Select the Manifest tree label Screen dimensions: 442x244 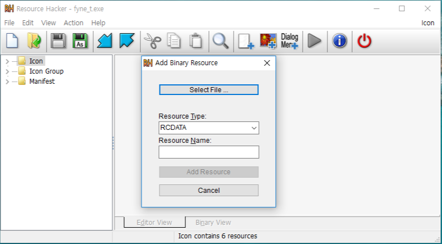pos(42,81)
